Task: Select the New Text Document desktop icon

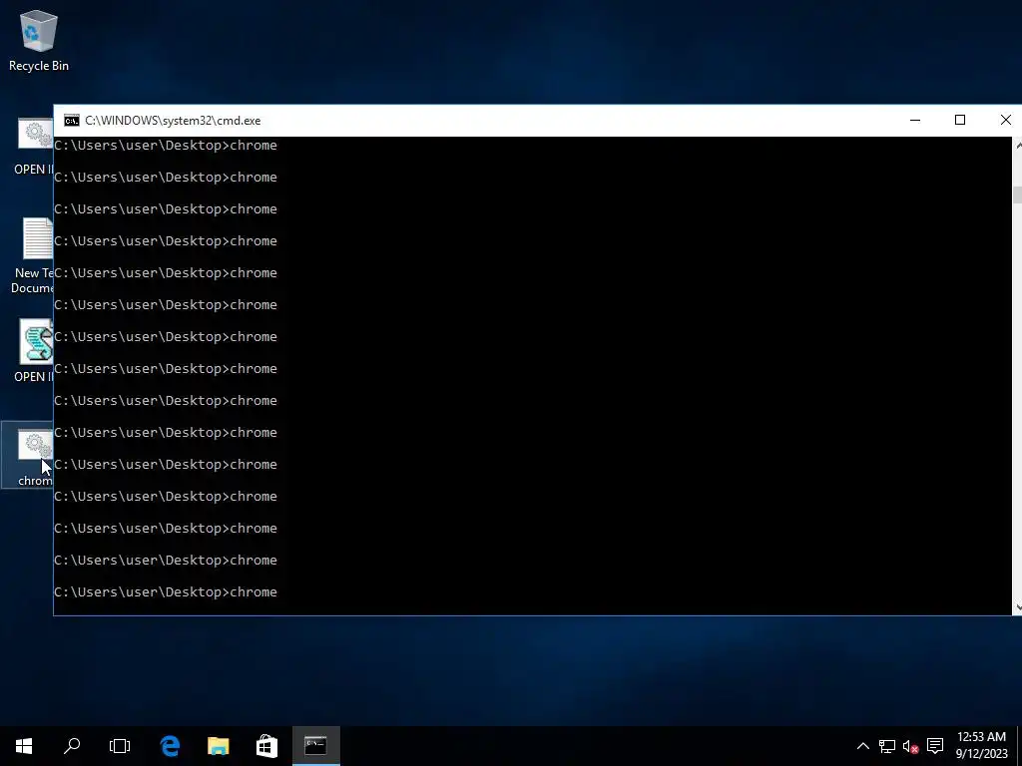Action: [33, 255]
